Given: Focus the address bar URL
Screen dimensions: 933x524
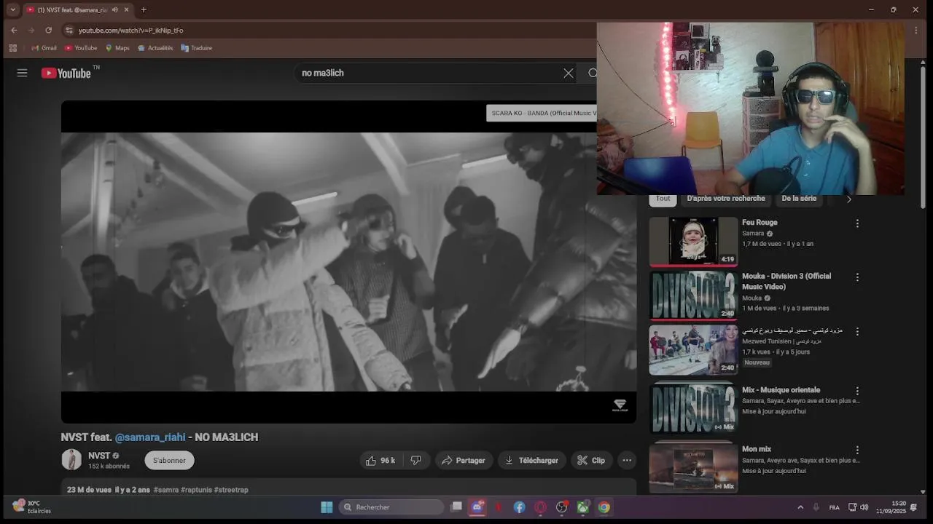Looking at the screenshot, I should (x=130, y=30).
